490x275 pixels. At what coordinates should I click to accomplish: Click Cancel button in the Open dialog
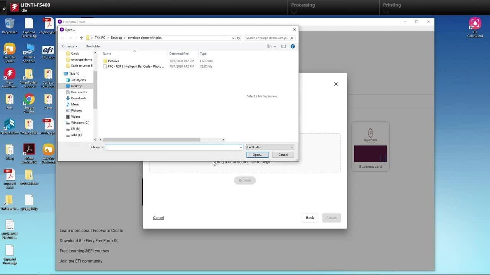click(x=283, y=155)
